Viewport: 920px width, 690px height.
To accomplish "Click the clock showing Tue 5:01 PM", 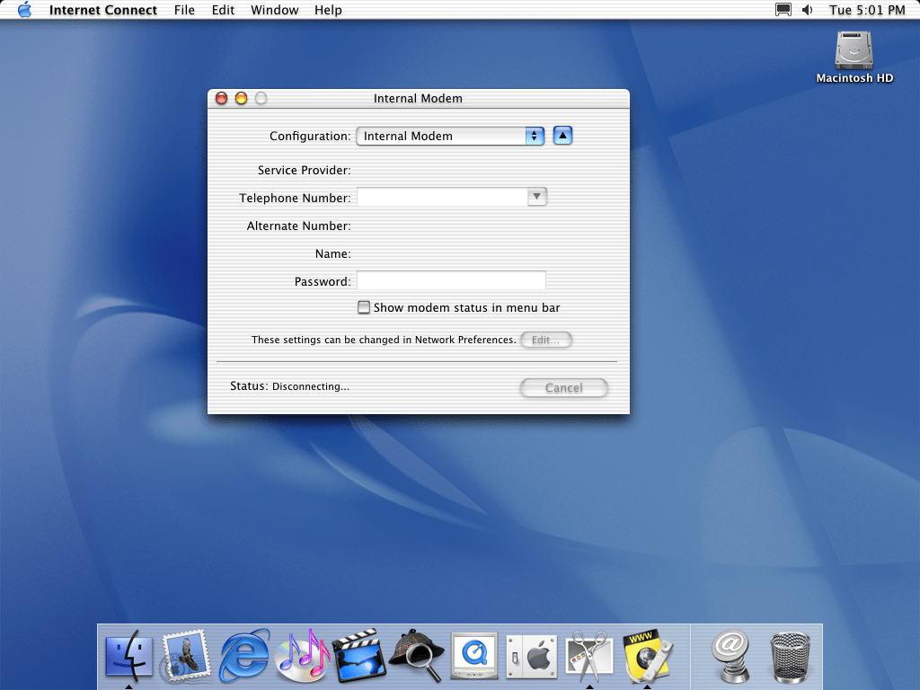I will [x=867, y=10].
